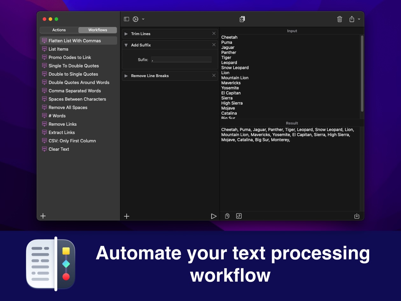Viewport: 401px width, 301px height.
Task: Click the Yosemite line in Input
Action: click(230, 88)
